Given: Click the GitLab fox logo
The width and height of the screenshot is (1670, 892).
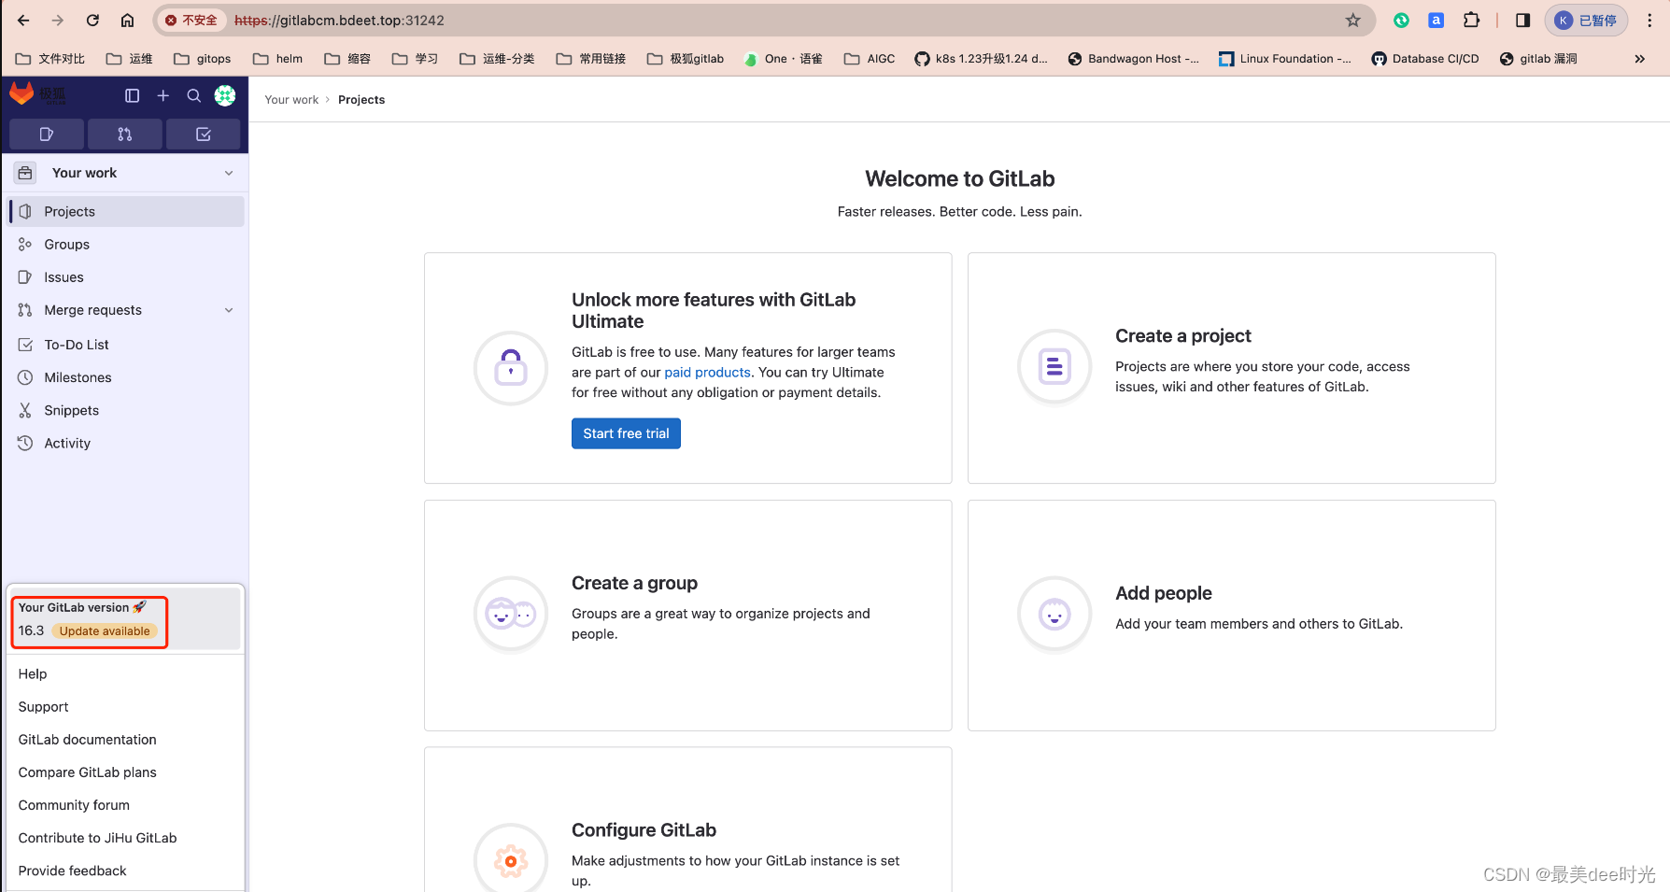Looking at the screenshot, I should pos(21,93).
